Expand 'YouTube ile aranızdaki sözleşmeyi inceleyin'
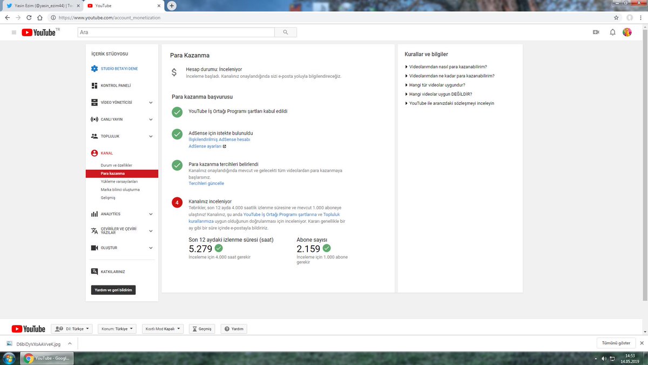The height and width of the screenshot is (365, 648). click(450, 103)
